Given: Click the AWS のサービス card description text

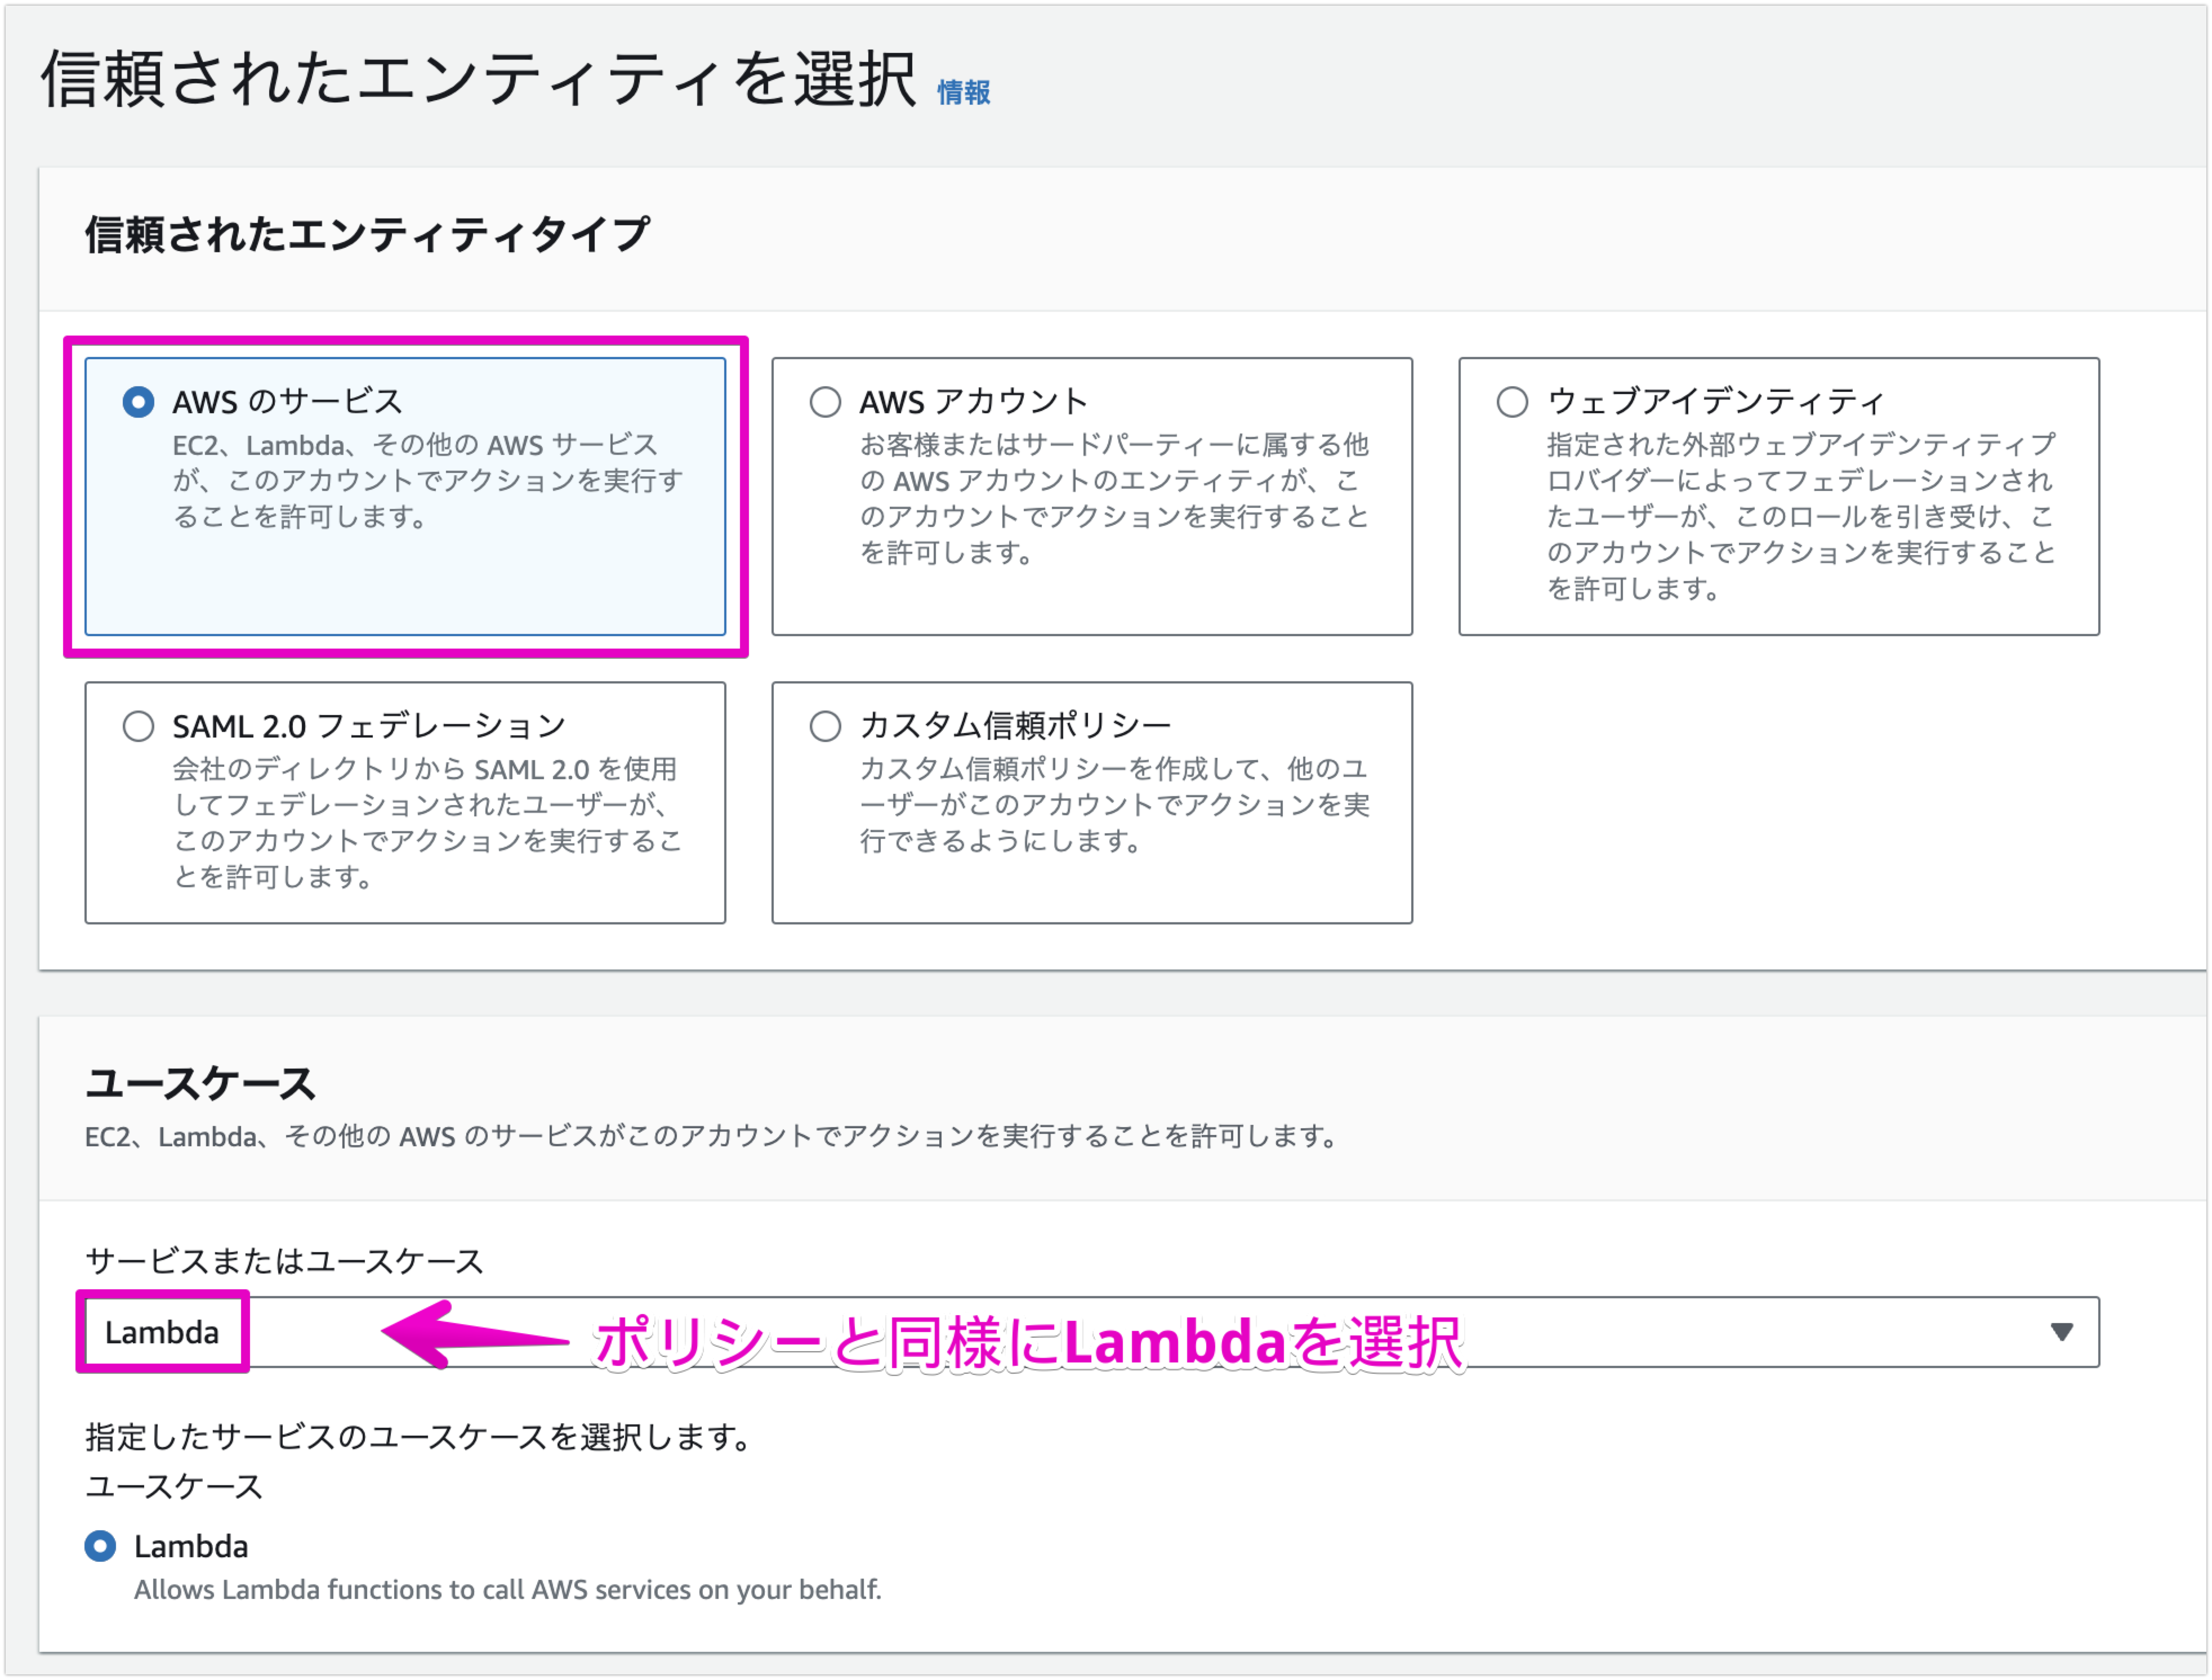Looking at the screenshot, I should (426, 480).
